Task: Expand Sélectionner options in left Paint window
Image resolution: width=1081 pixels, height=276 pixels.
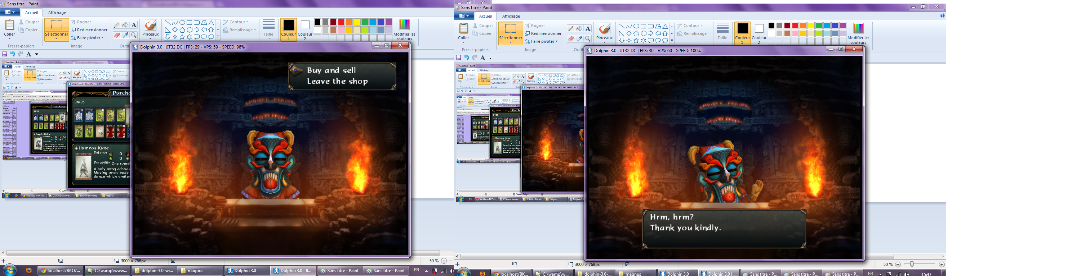Action: click(57, 37)
